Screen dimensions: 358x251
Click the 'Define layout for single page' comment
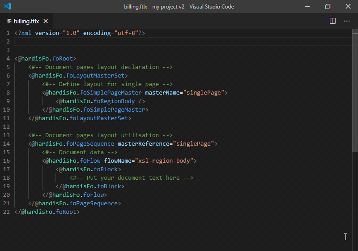coord(107,84)
